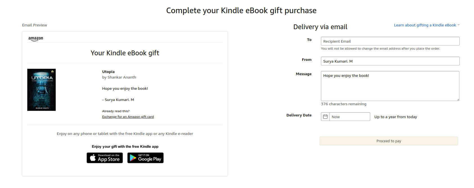Click the From name field with Surya Kumari. M
474x188 pixels.
[390, 61]
